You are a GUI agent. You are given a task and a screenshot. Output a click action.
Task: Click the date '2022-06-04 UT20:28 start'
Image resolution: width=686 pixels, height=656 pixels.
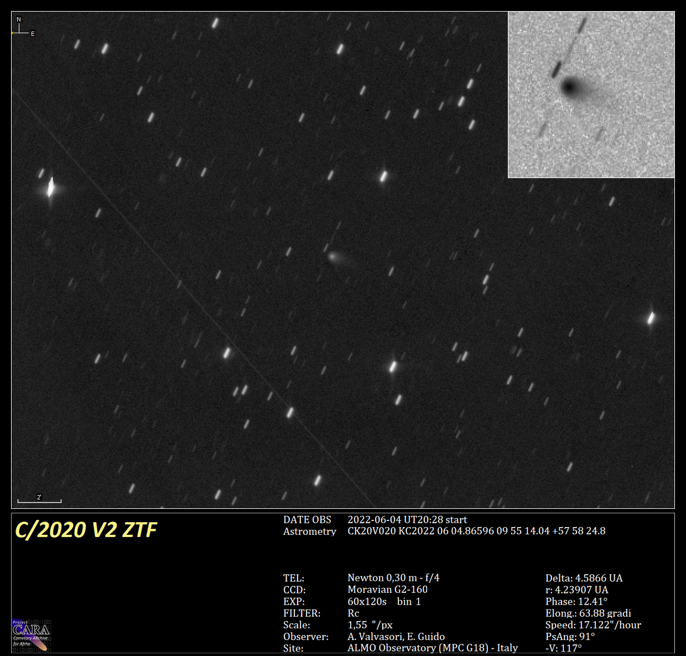tap(407, 520)
